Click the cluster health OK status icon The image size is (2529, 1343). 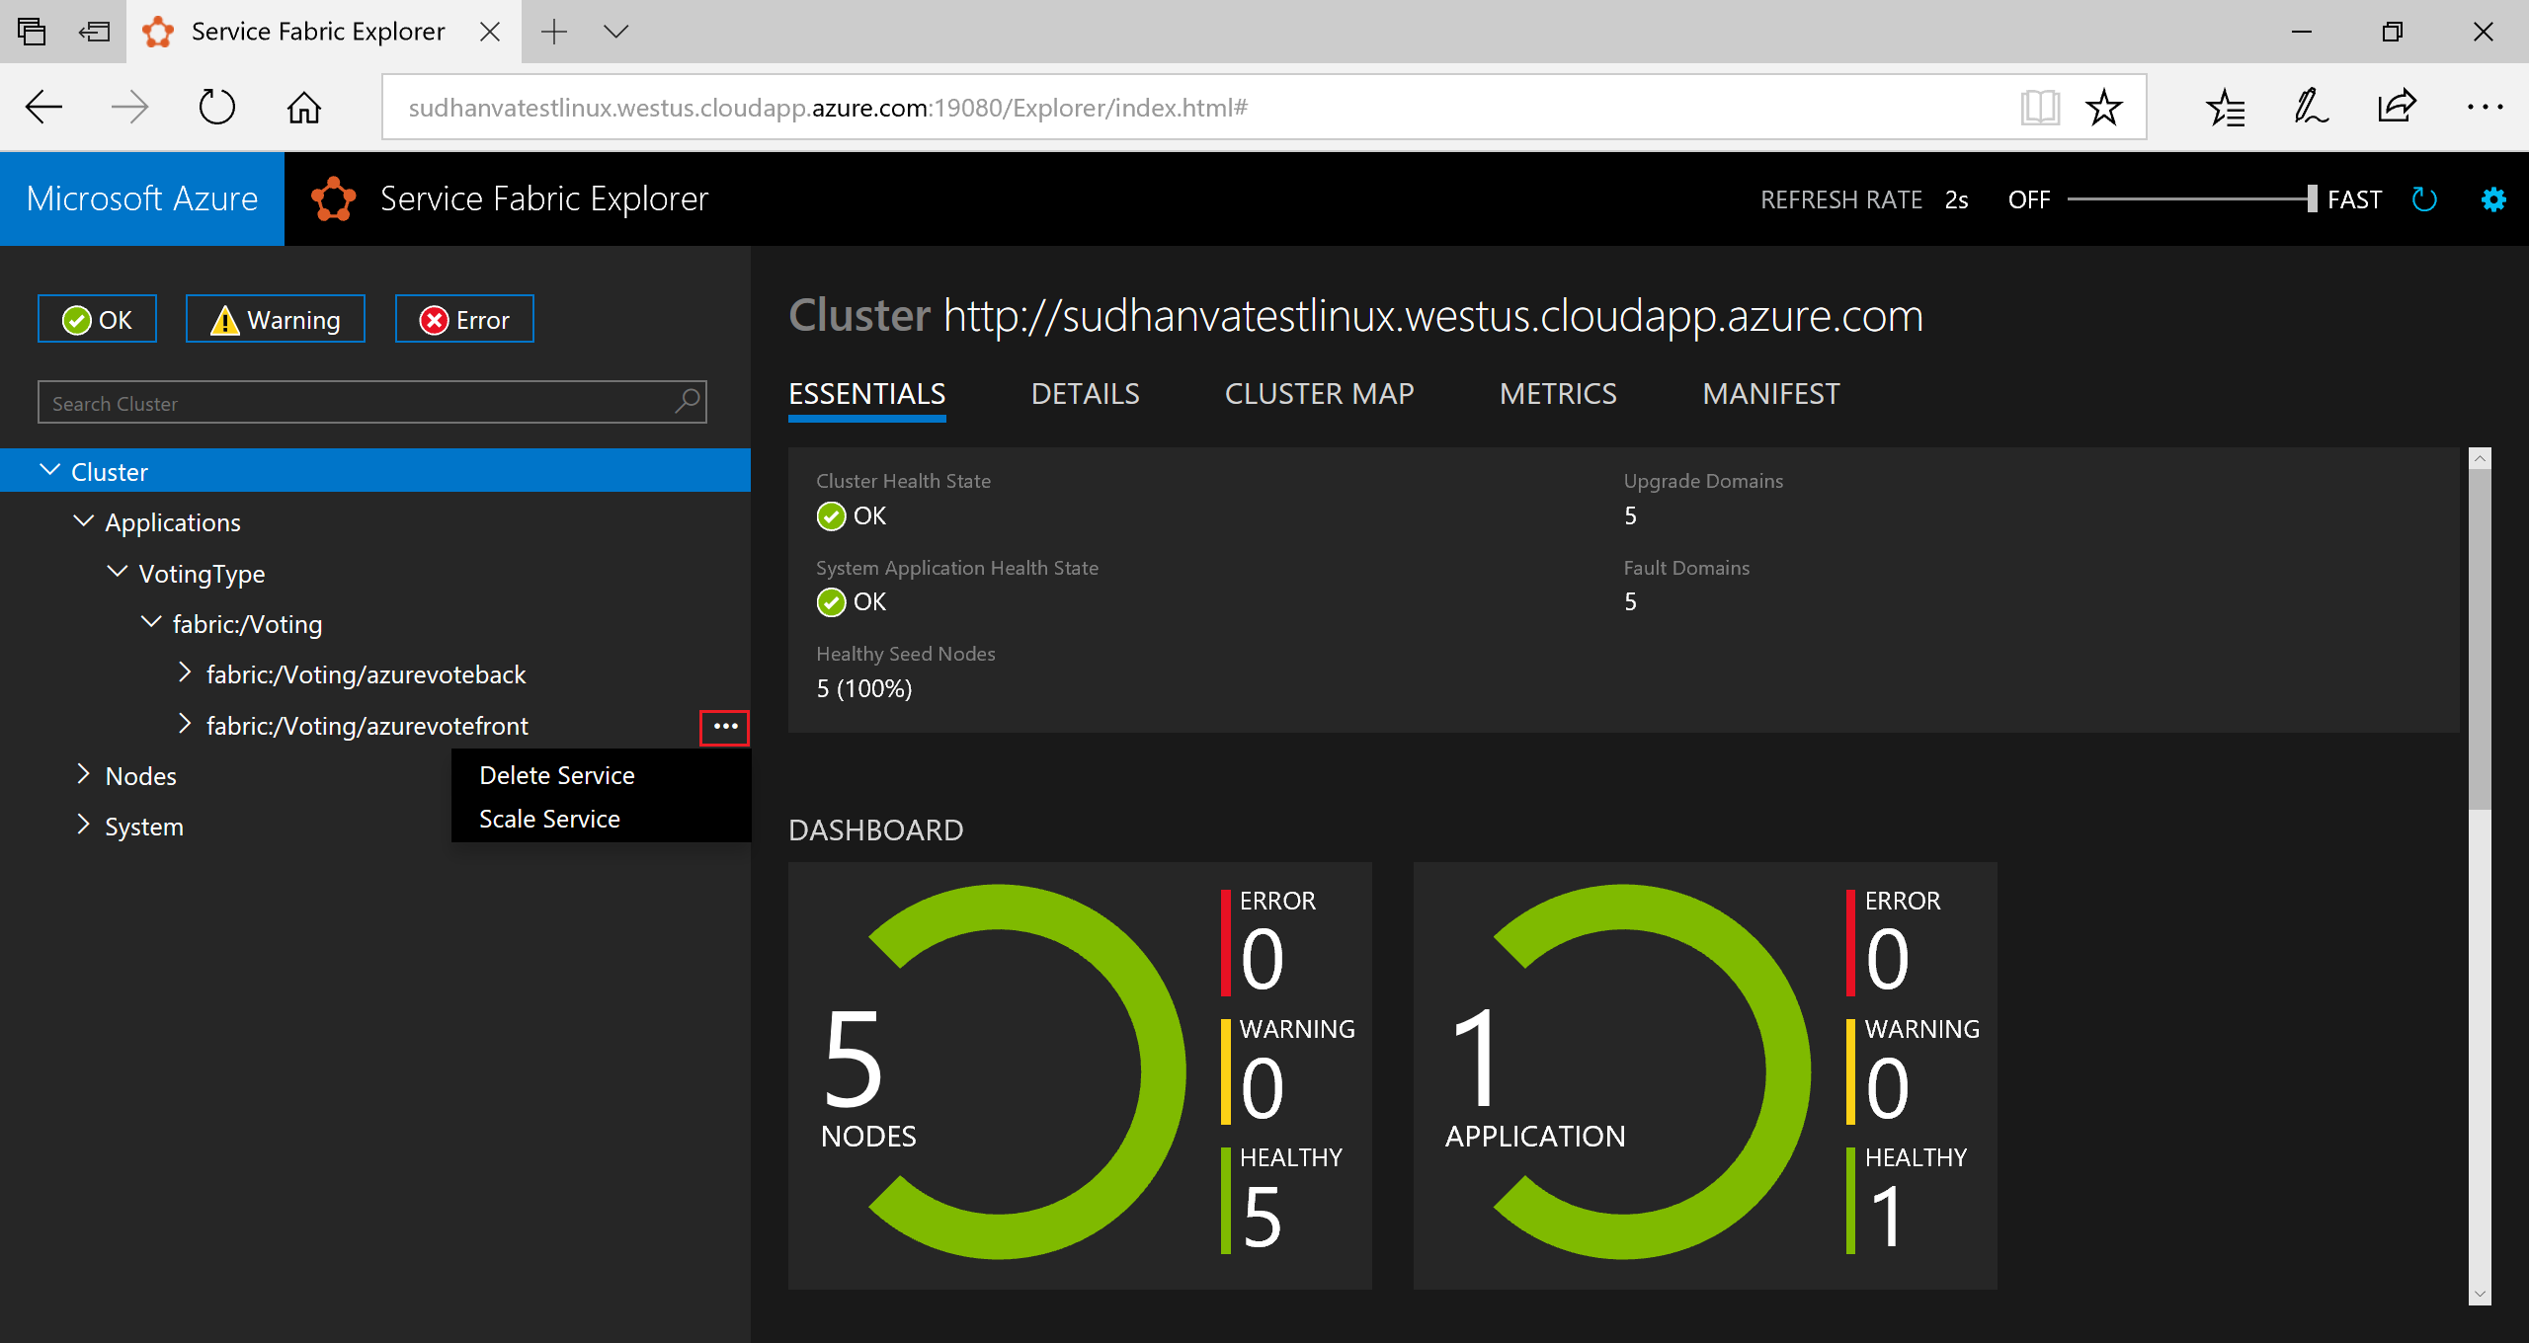coord(831,513)
